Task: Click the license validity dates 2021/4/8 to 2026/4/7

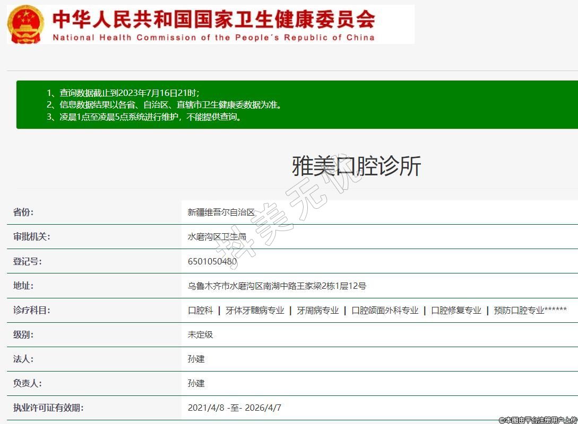Action: 234,408
